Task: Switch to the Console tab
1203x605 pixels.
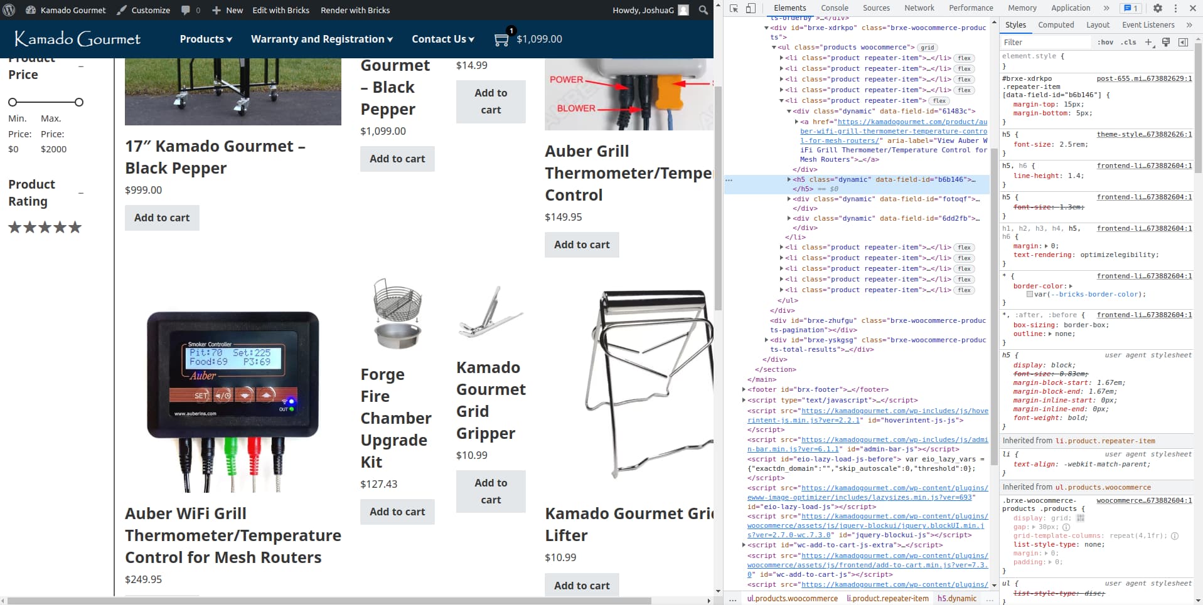Action: pos(835,8)
